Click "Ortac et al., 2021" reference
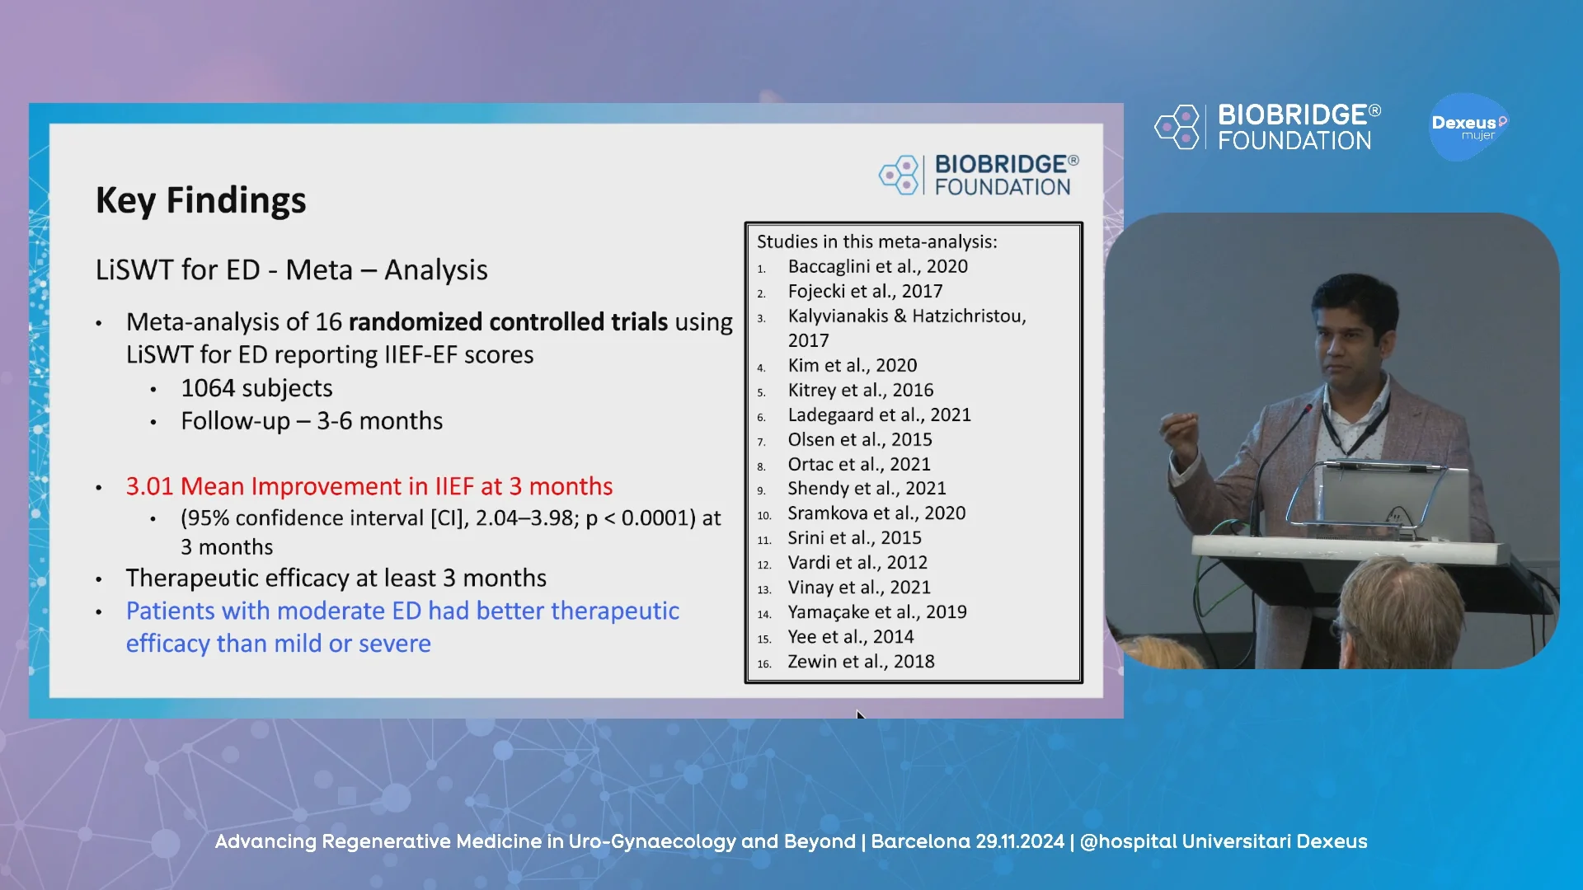The image size is (1583, 890). click(858, 464)
